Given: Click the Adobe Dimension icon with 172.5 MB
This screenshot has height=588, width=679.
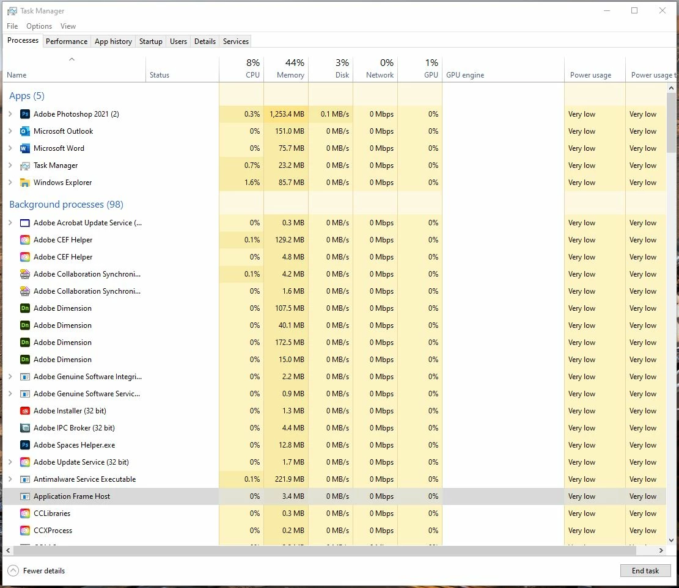Looking at the screenshot, I should coord(25,343).
